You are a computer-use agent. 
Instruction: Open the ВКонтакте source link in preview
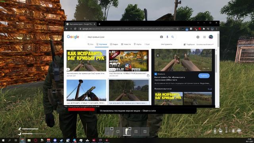(x=160, y=74)
